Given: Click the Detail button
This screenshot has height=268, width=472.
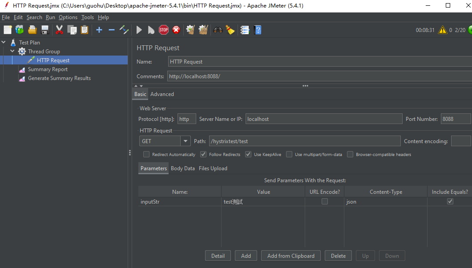Looking at the screenshot, I should click(218, 256).
